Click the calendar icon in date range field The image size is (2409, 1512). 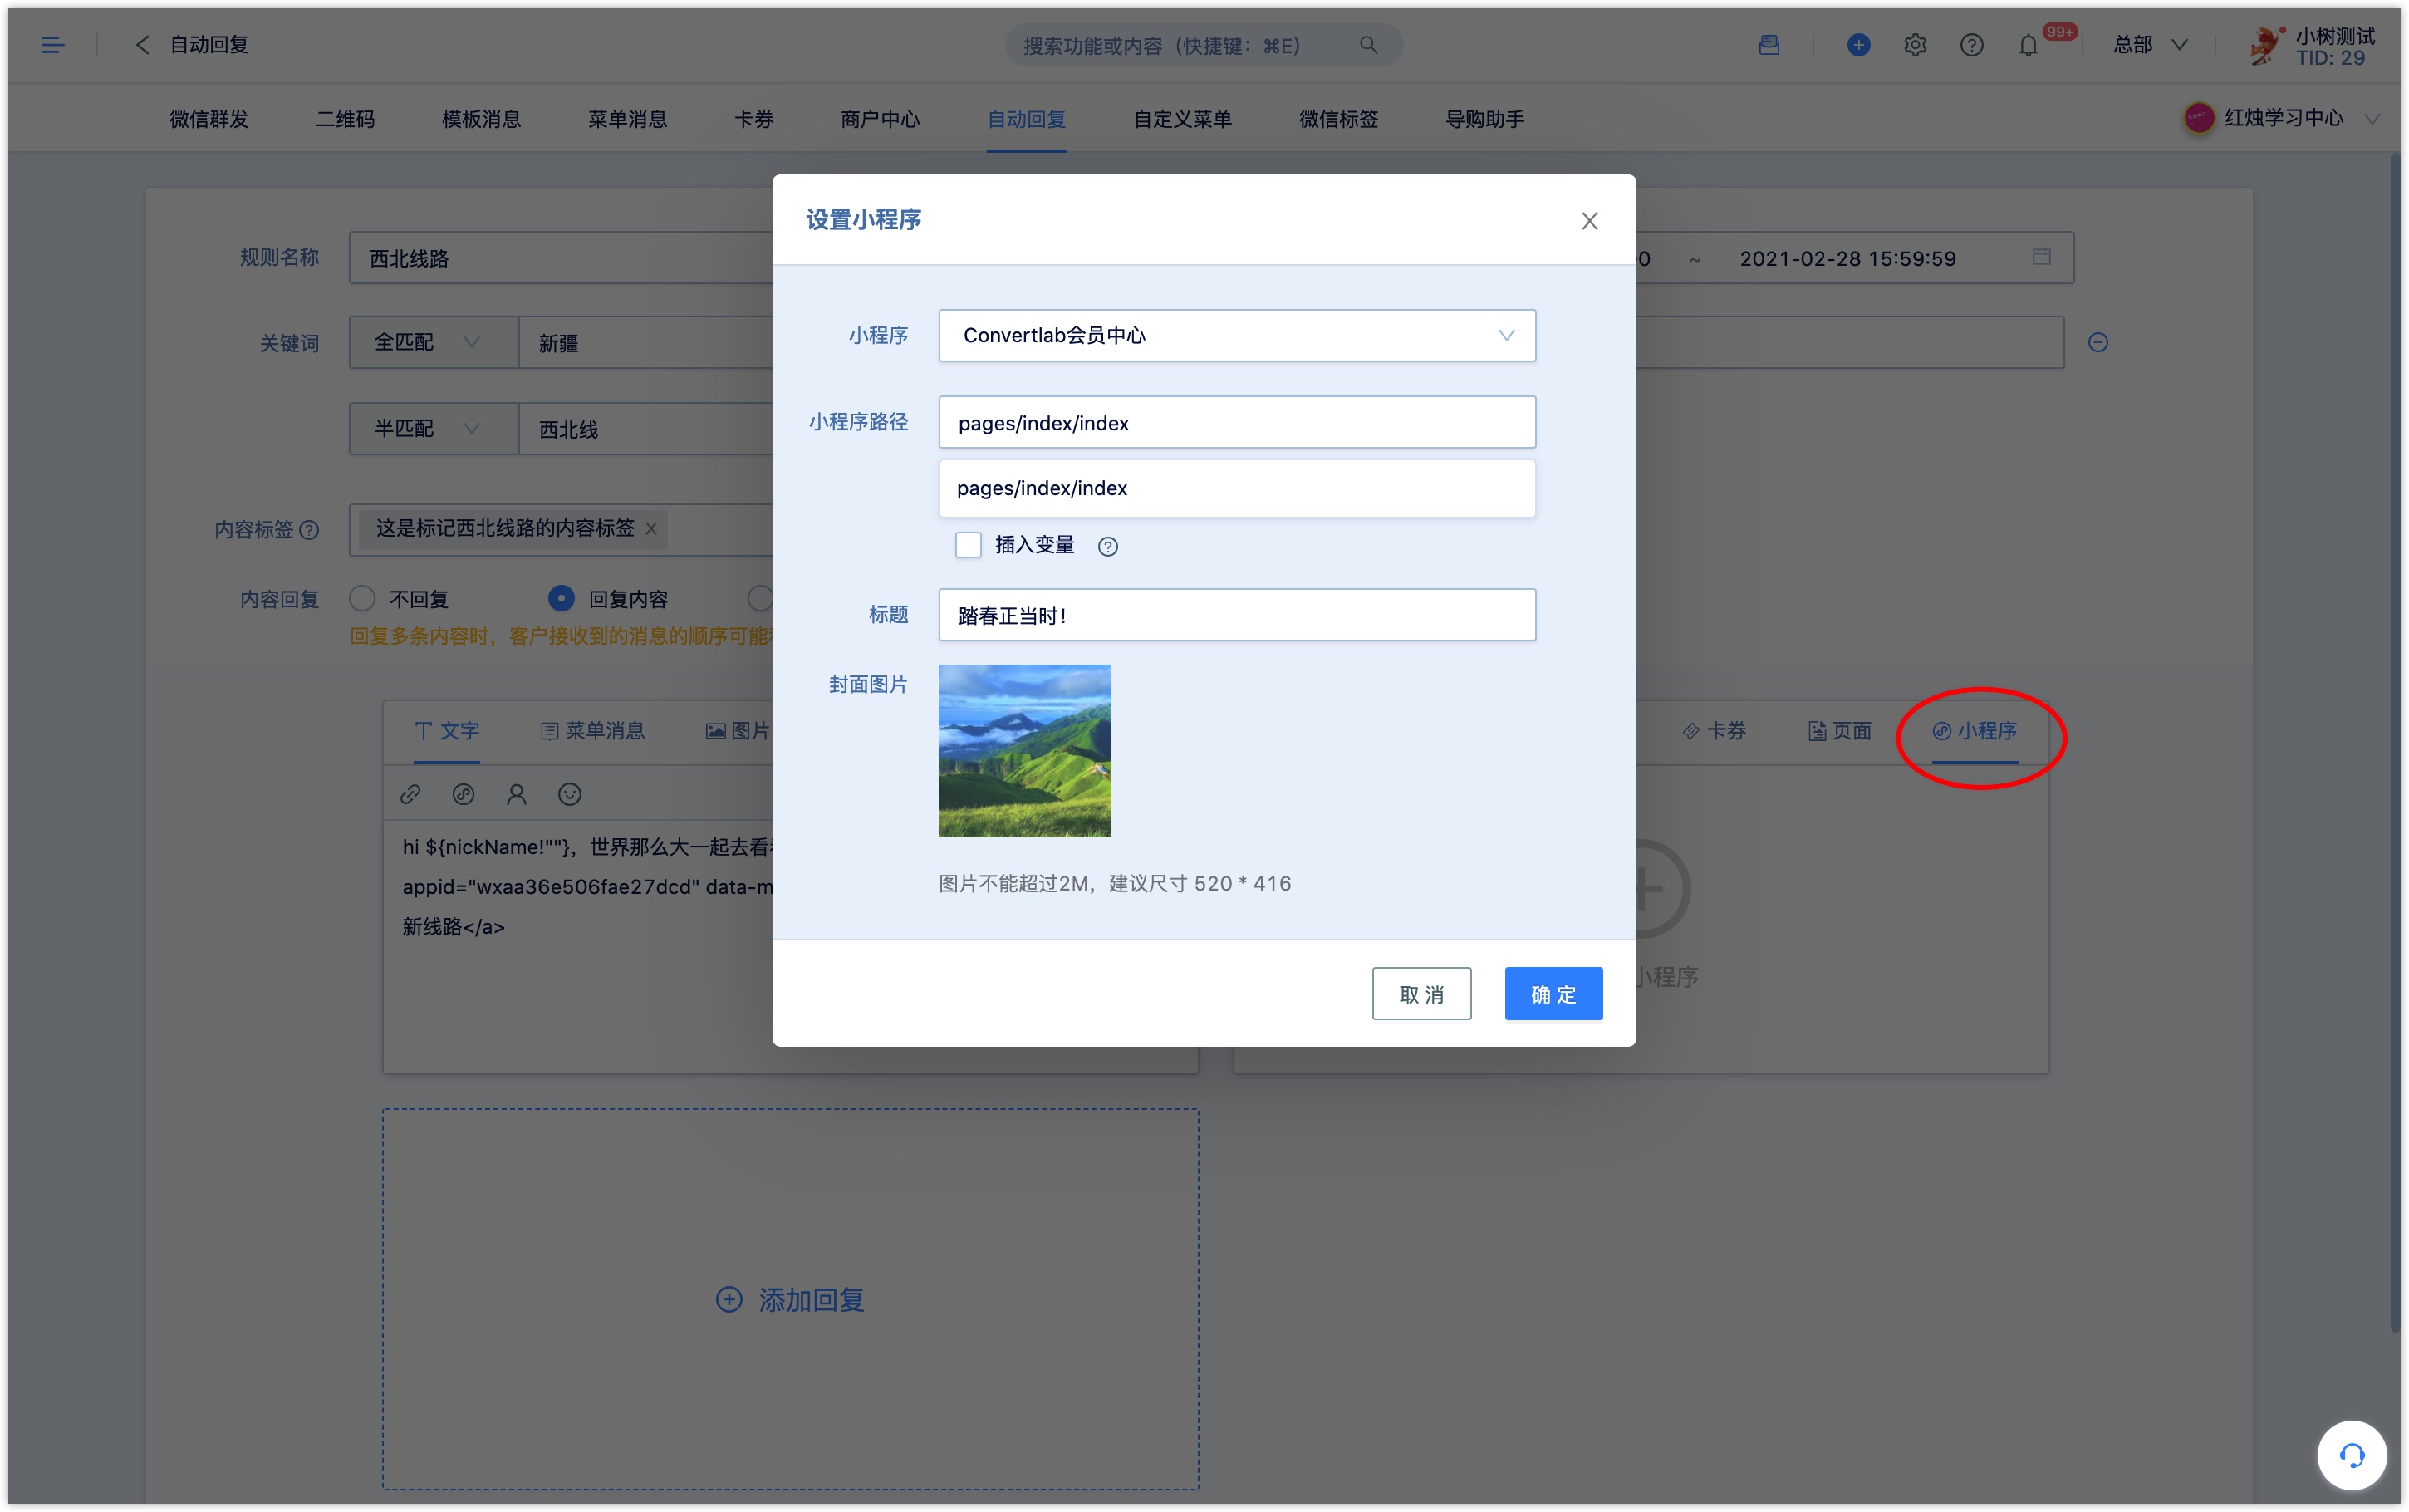click(2041, 257)
